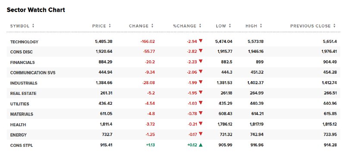Sort by the PRICE column arrows
Viewport: 345px width, 158px height.
tap(110, 26)
